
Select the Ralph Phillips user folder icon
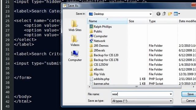[x=91, y=27]
